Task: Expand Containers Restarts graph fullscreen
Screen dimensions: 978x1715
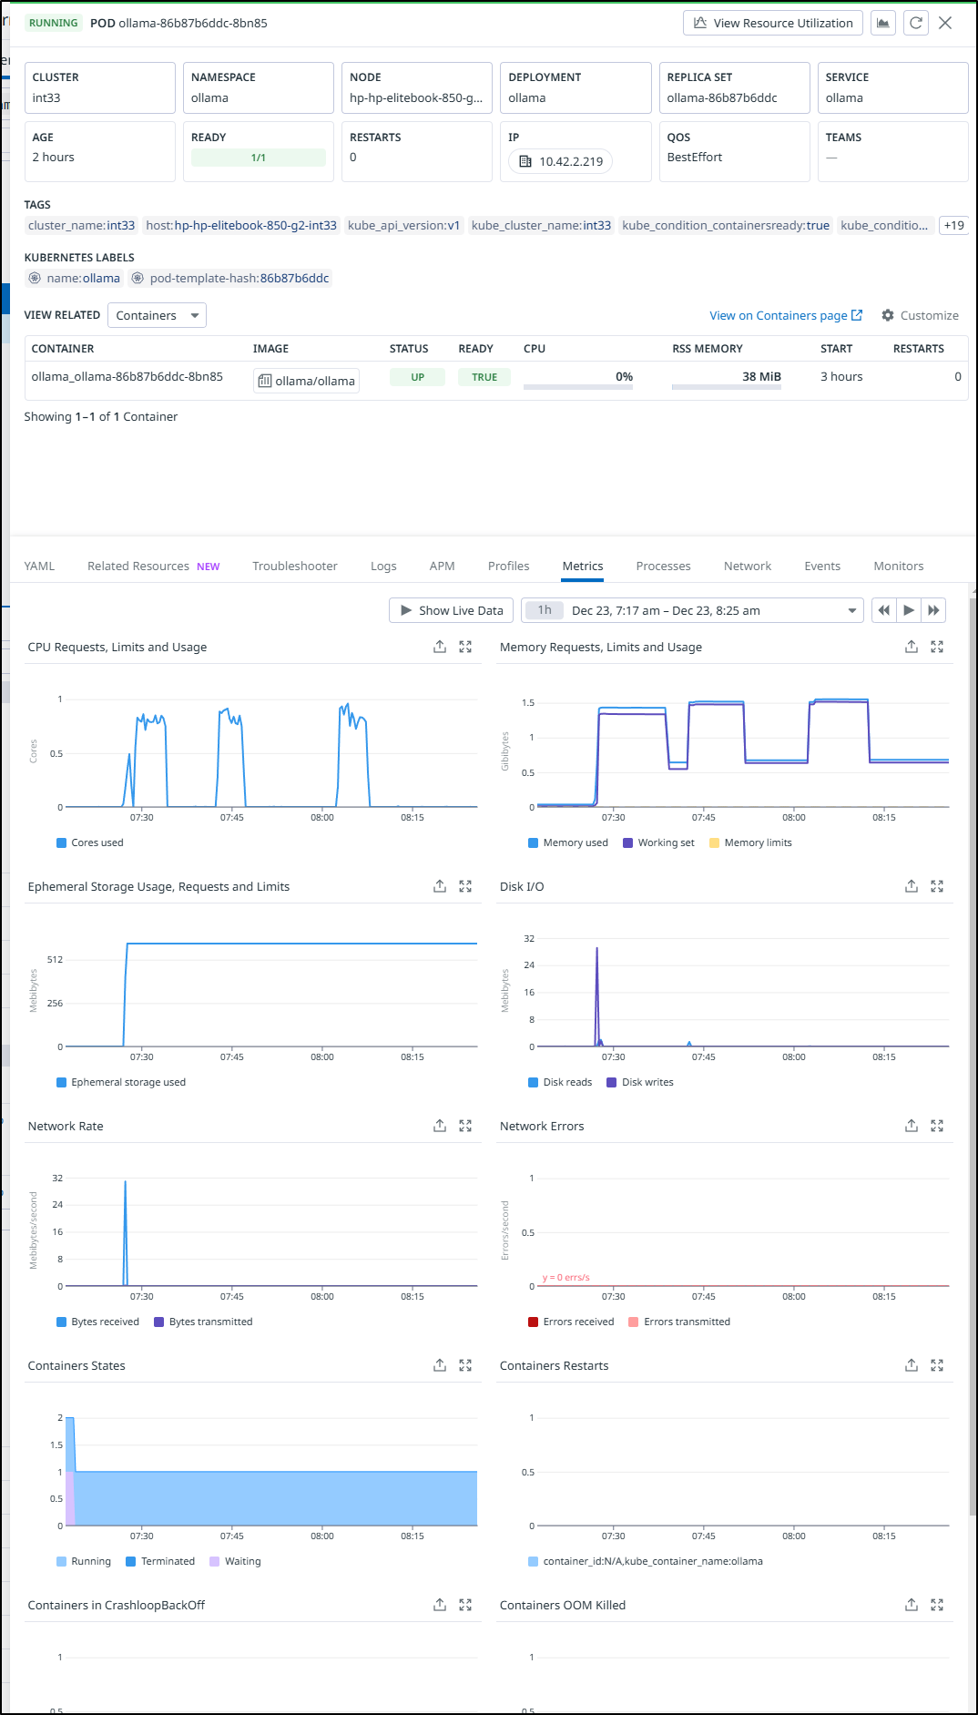Action: click(937, 1365)
